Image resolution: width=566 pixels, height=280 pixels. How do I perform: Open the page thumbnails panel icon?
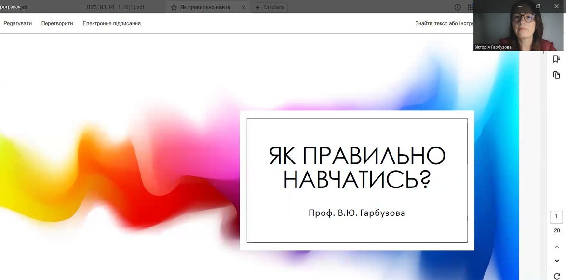[557, 75]
